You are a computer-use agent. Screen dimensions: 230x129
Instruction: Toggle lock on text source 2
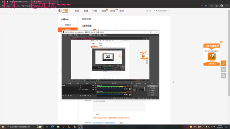click(95, 85)
